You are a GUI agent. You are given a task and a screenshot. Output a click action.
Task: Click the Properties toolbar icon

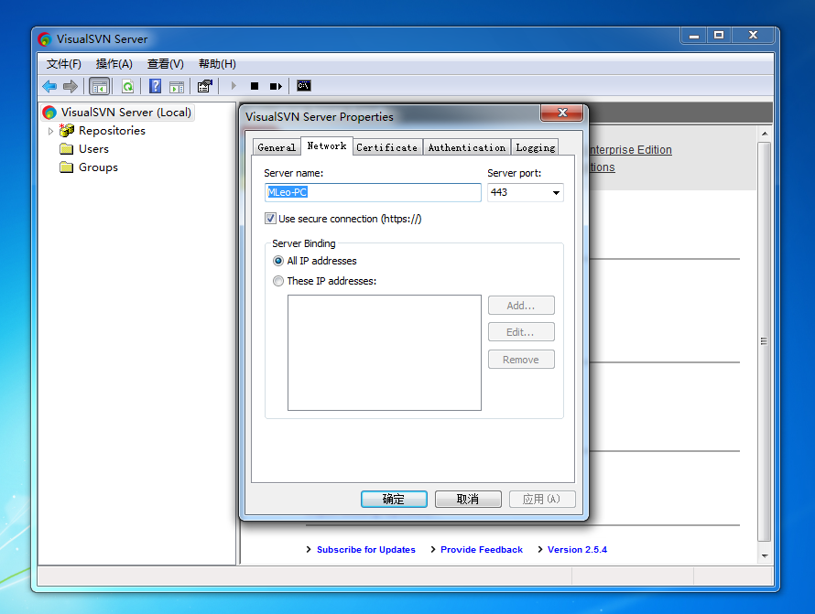tap(205, 86)
